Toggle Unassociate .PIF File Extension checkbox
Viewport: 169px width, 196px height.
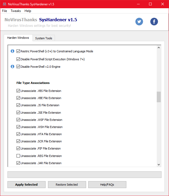(x=18, y=148)
